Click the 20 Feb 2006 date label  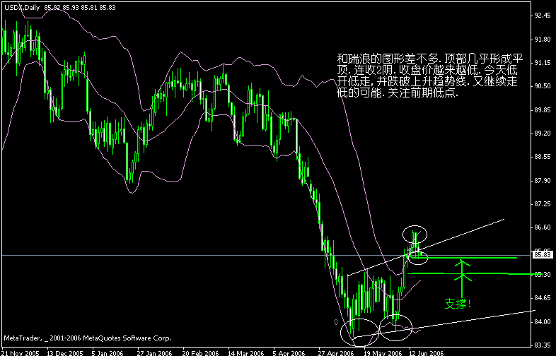[x=200, y=352]
